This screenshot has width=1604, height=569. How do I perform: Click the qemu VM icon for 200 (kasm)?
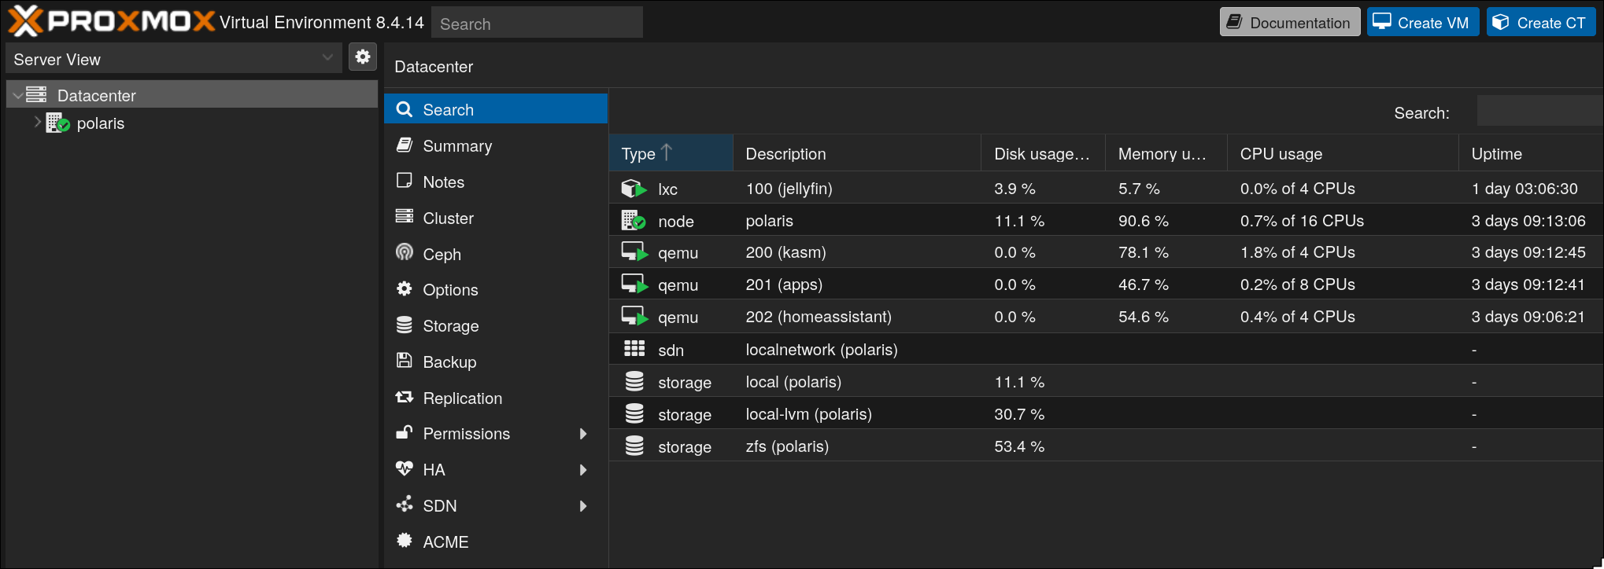634,252
